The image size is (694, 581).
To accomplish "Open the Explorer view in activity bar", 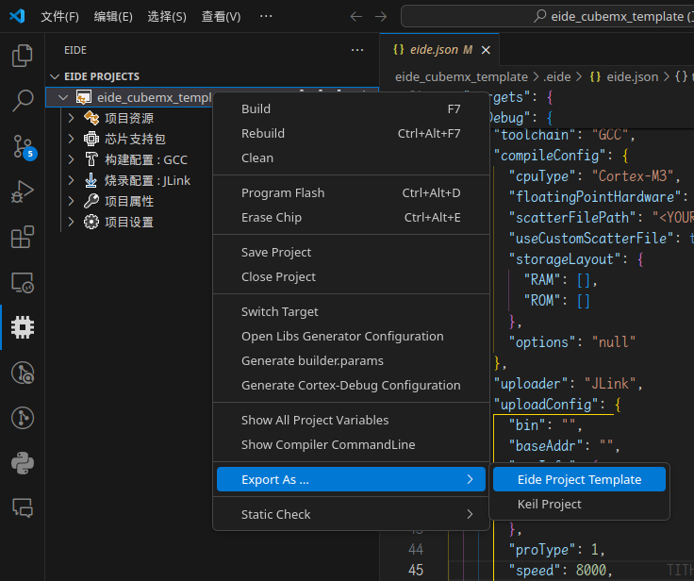I will point(22,56).
